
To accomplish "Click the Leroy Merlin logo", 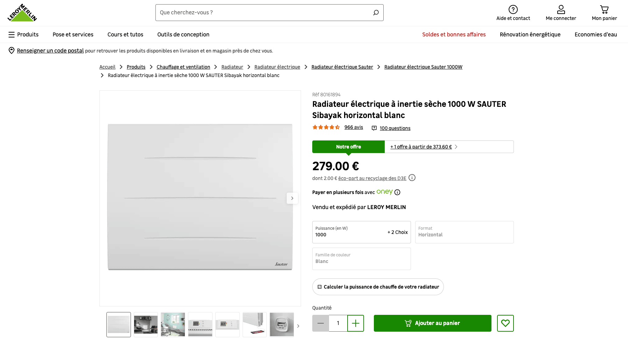I will coord(22,13).
